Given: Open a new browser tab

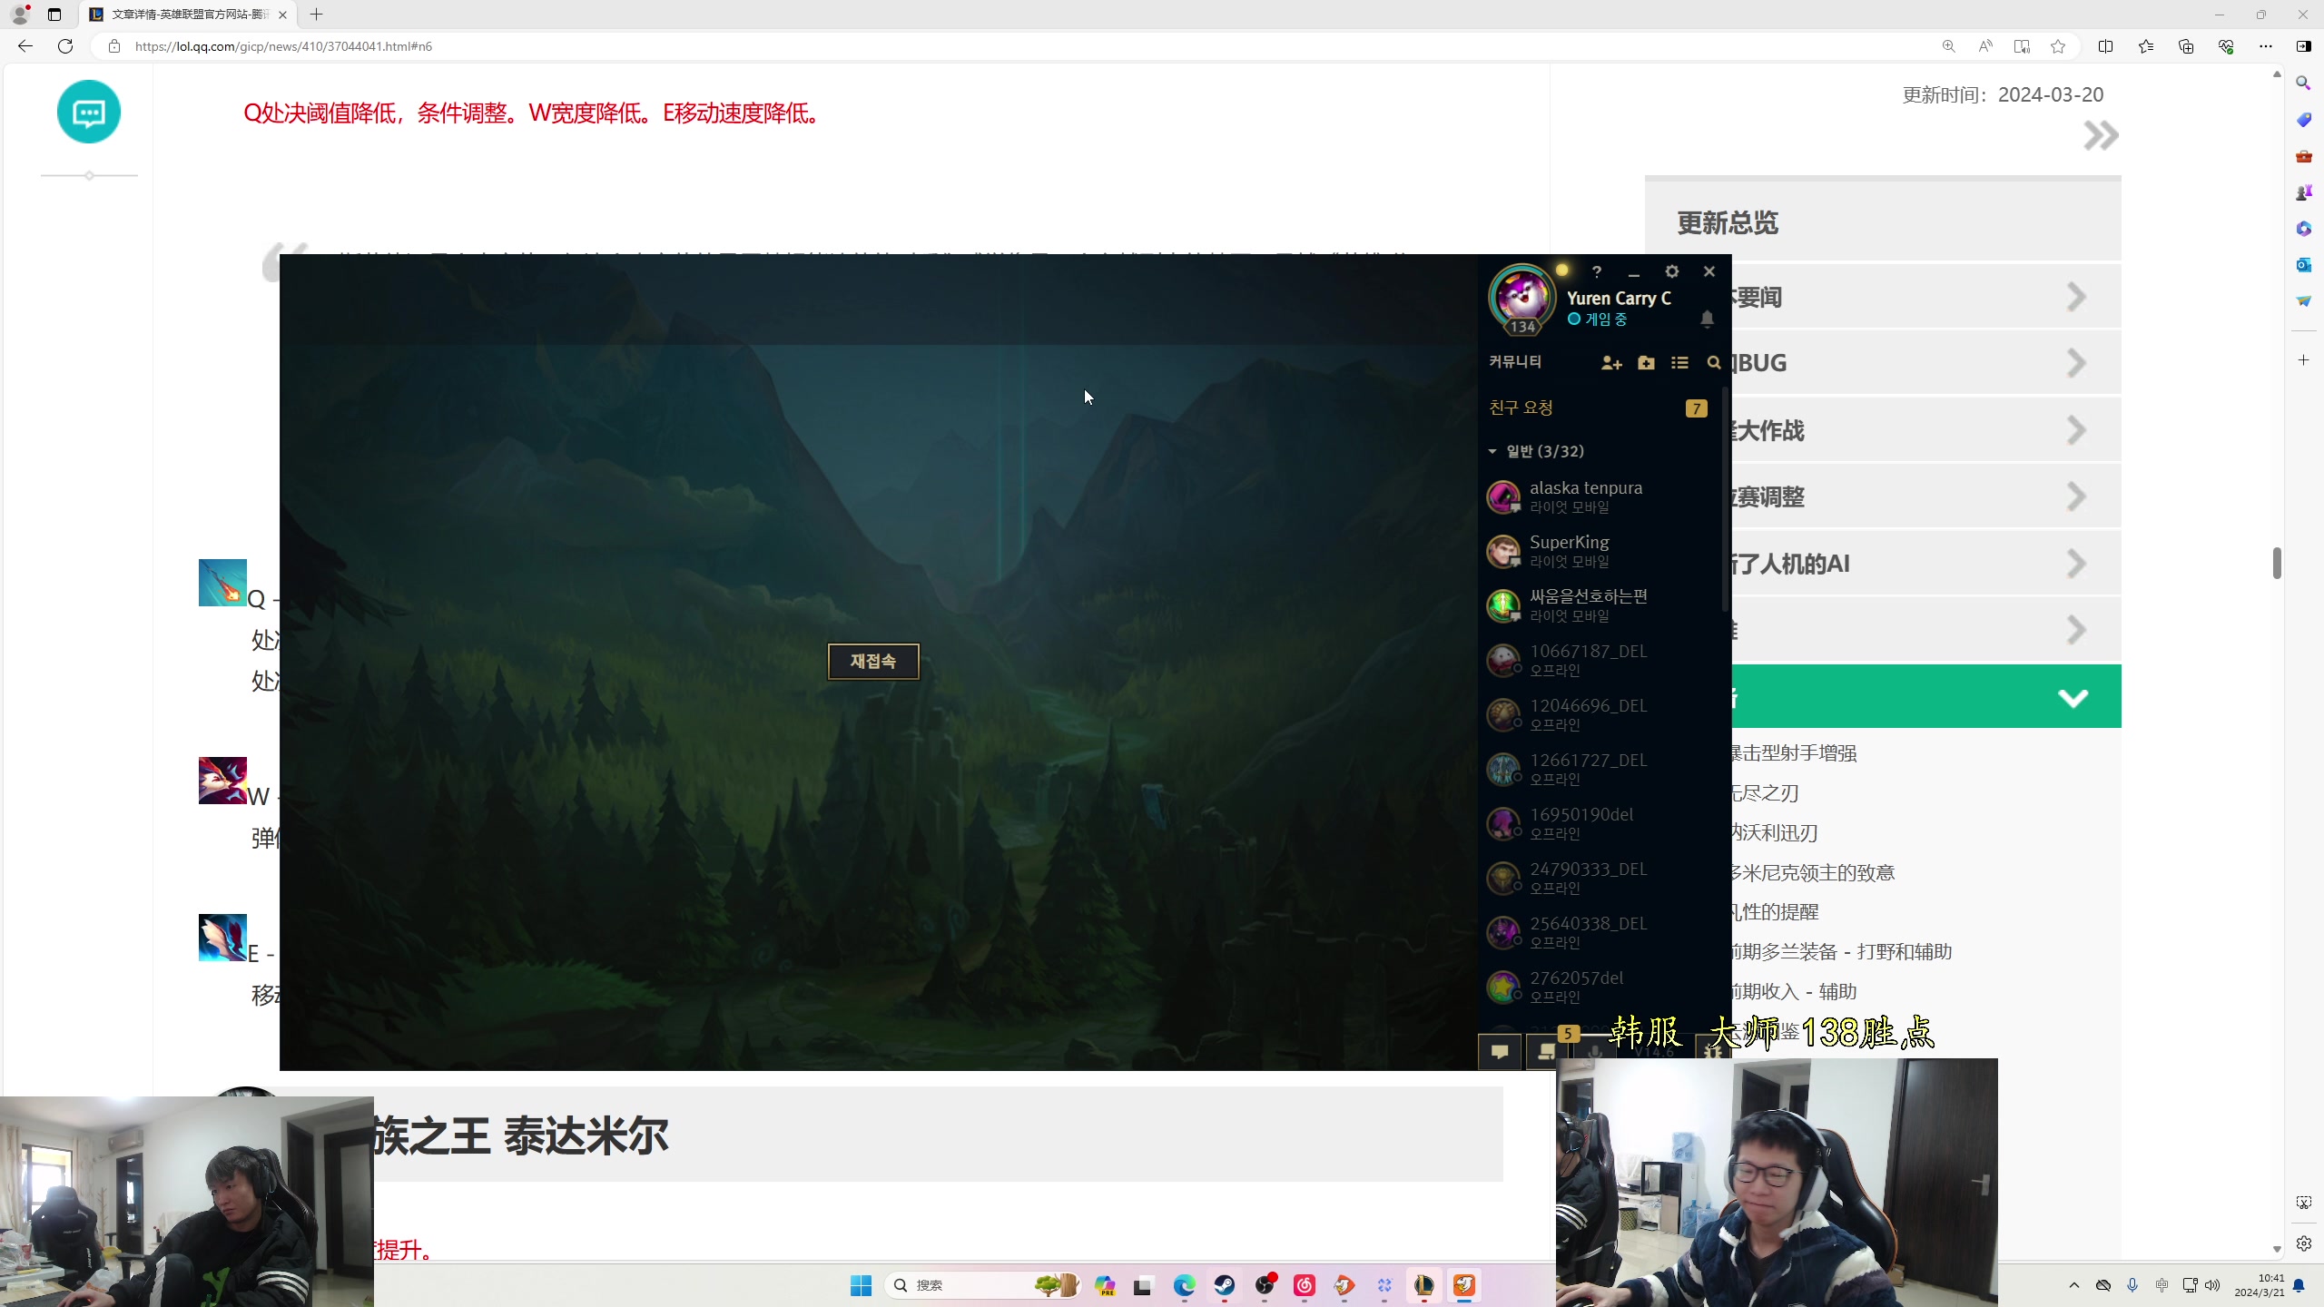Looking at the screenshot, I should click(x=316, y=15).
